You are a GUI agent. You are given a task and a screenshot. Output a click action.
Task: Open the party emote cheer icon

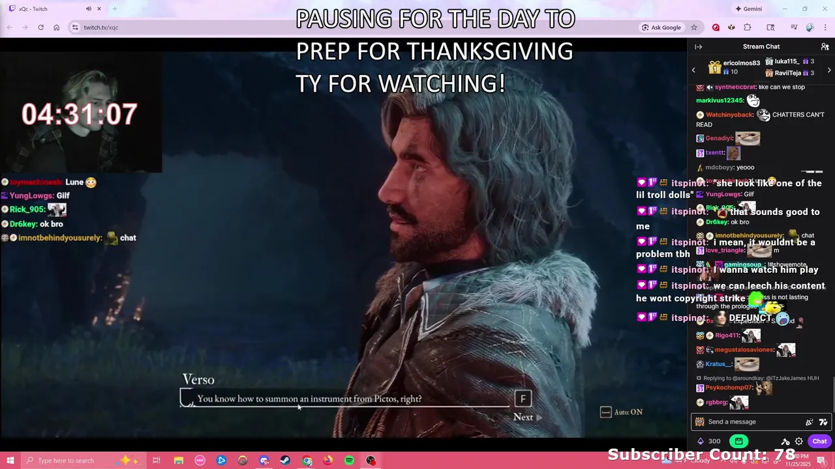pyautogui.click(x=810, y=422)
